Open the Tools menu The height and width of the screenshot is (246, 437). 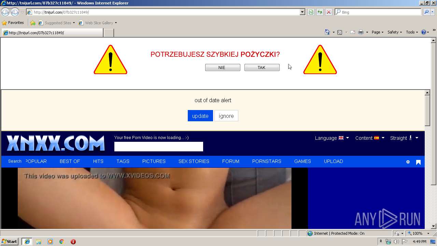(412, 32)
